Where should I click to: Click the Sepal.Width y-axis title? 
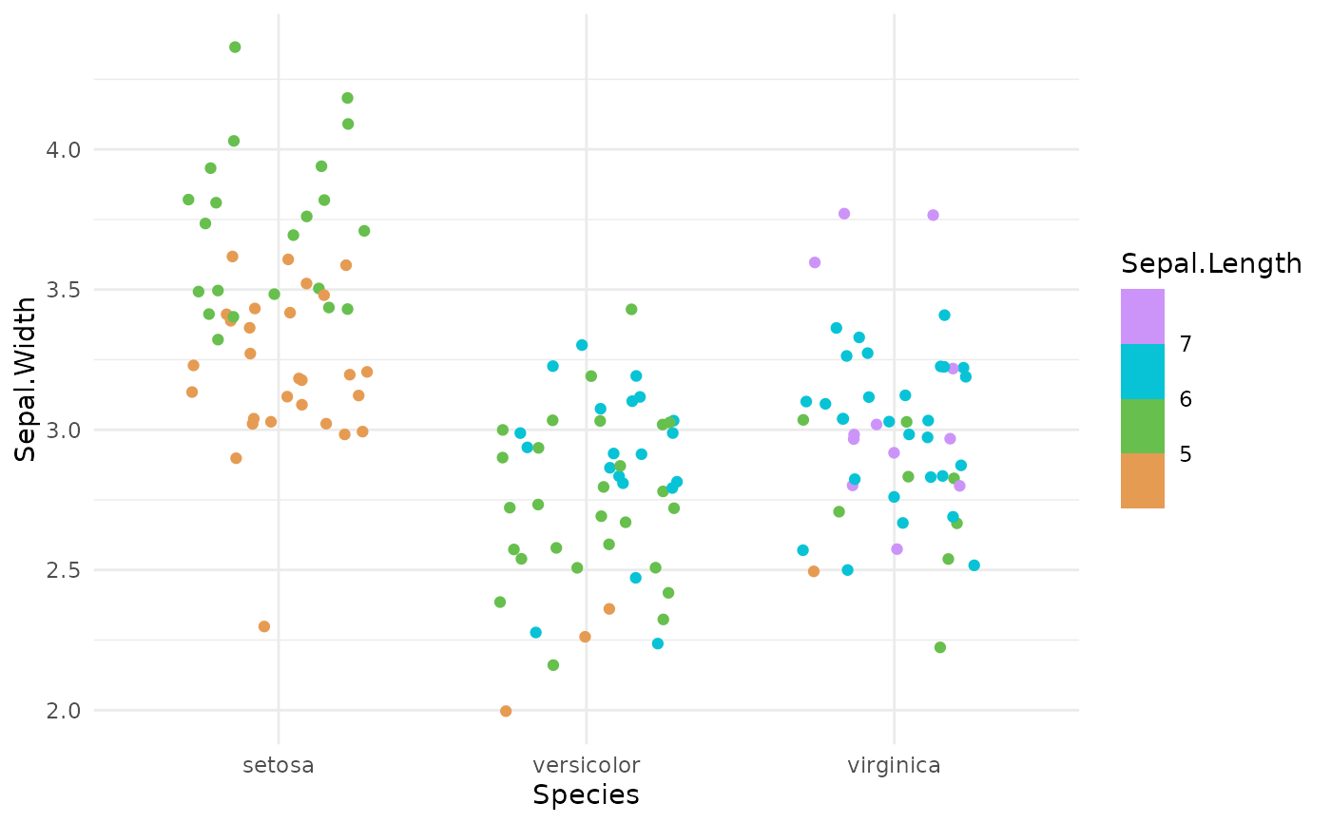[x=26, y=378]
